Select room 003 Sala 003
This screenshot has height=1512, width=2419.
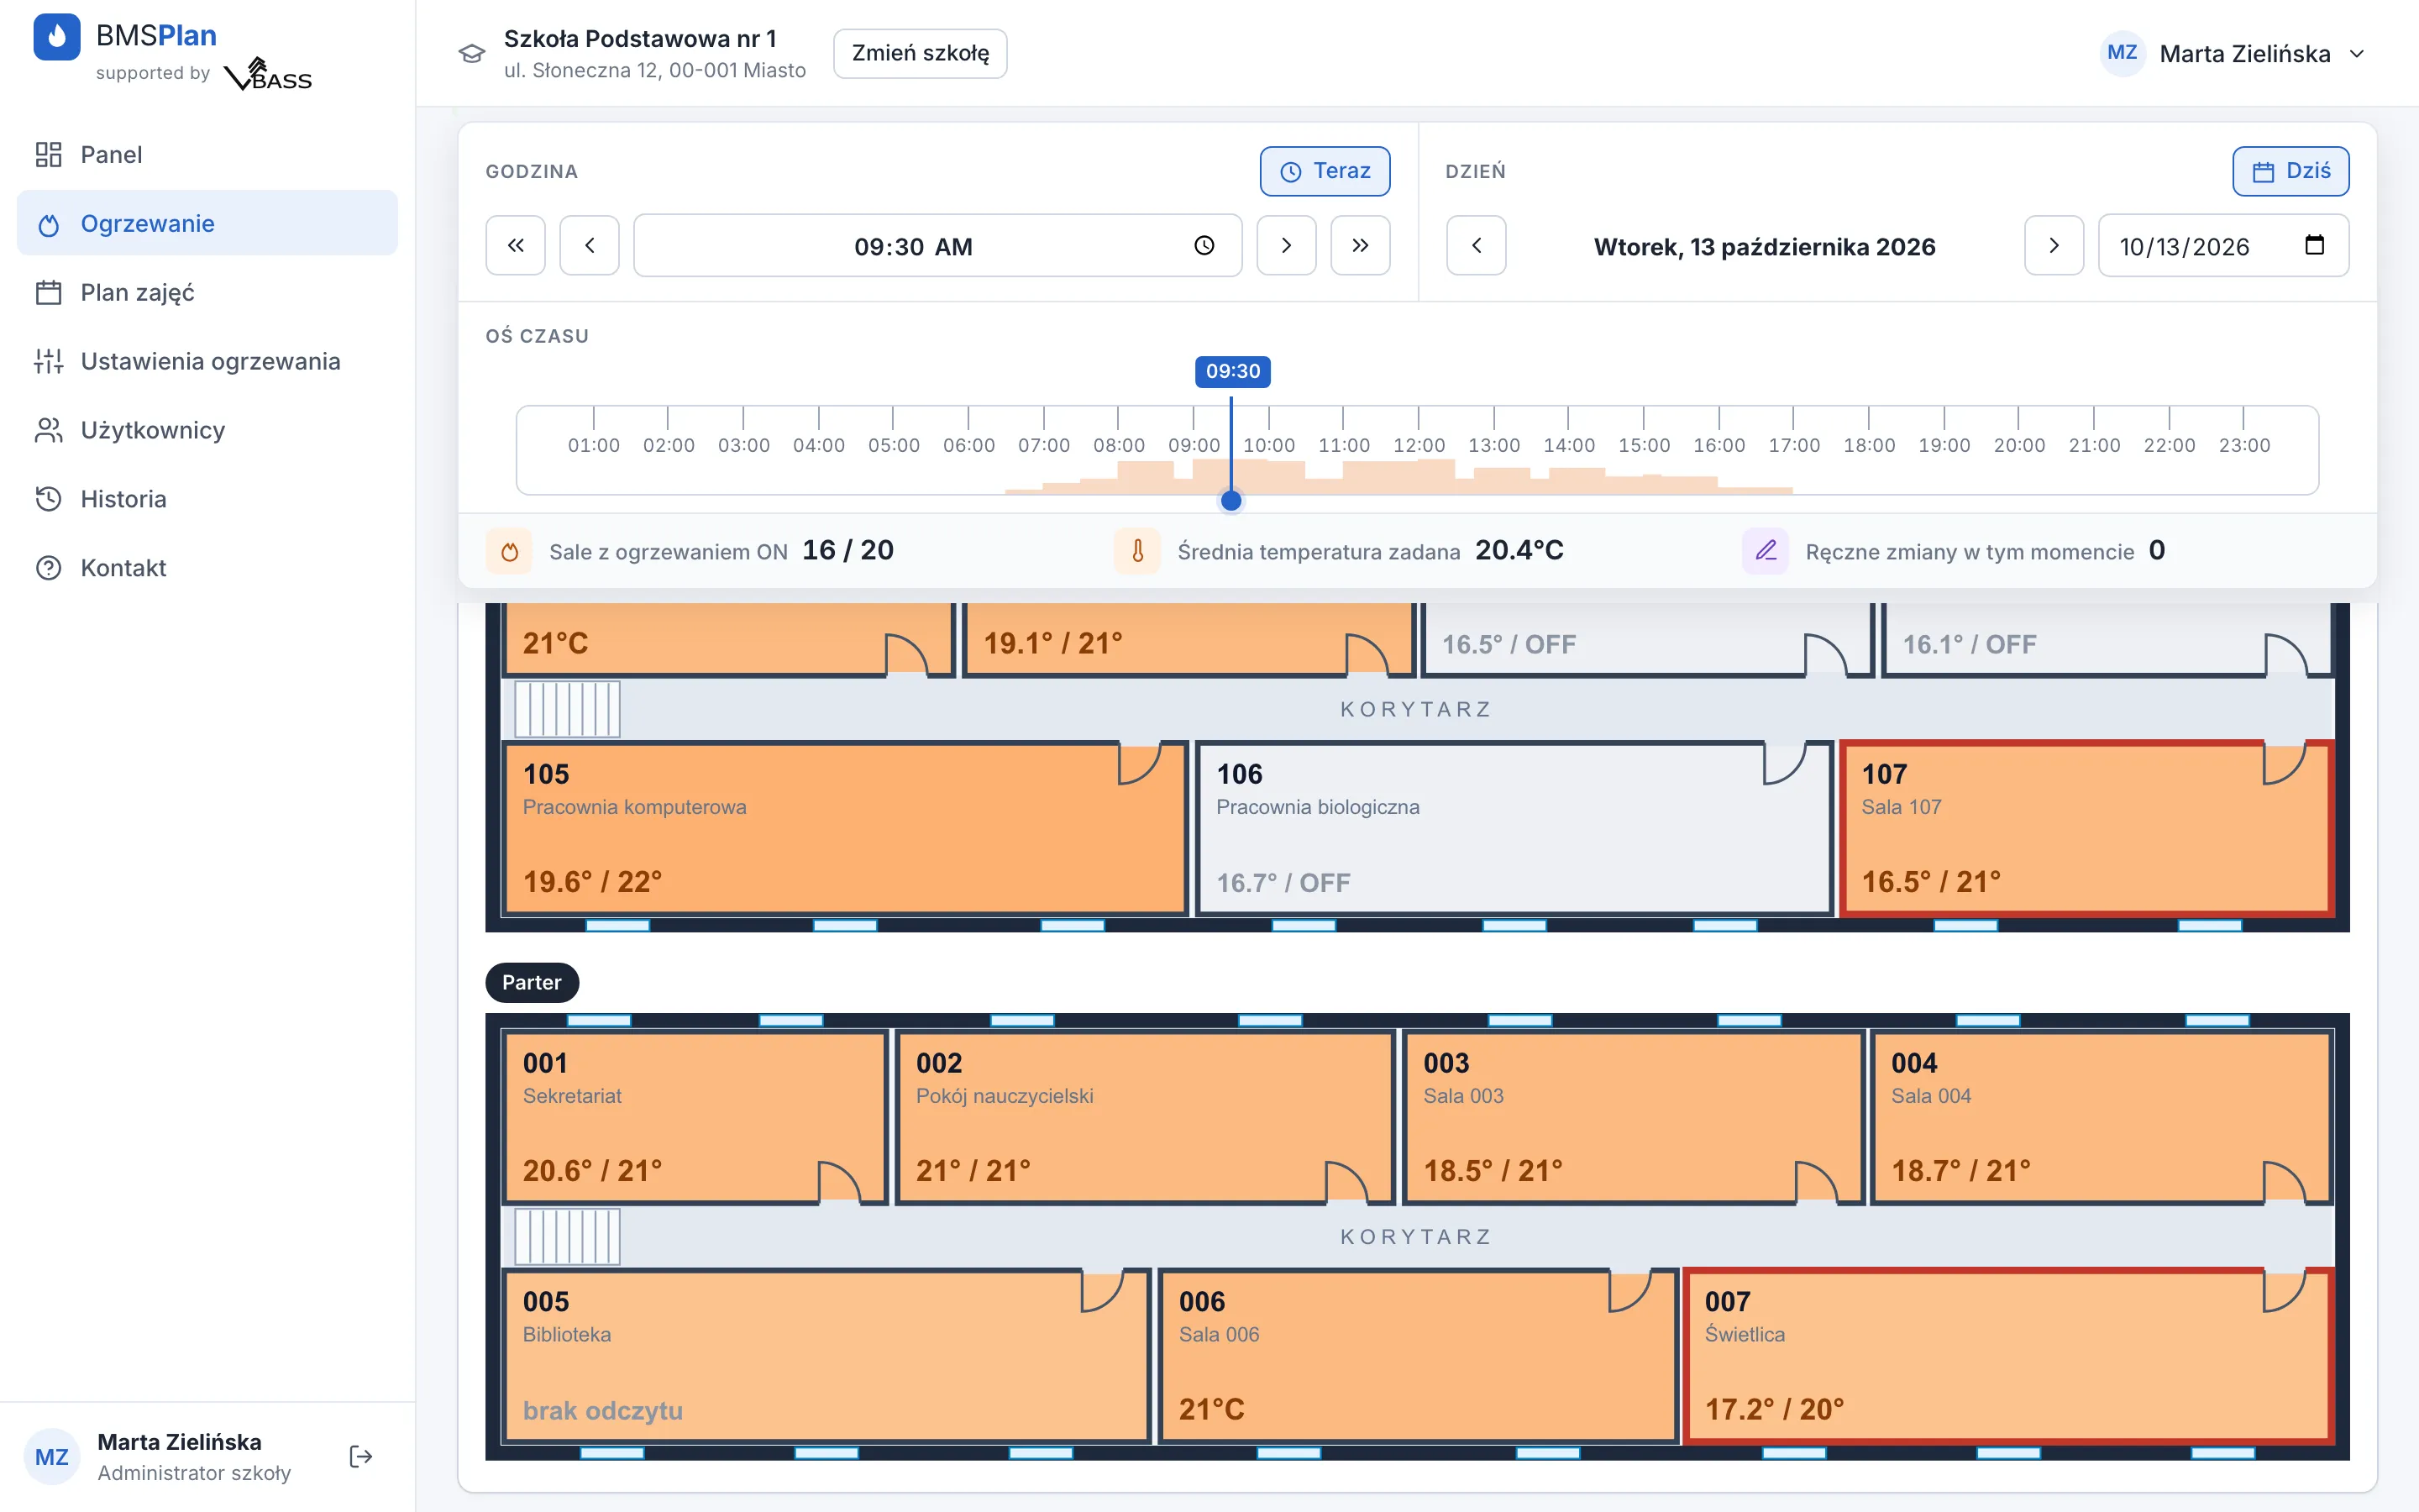coord(1634,1117)
